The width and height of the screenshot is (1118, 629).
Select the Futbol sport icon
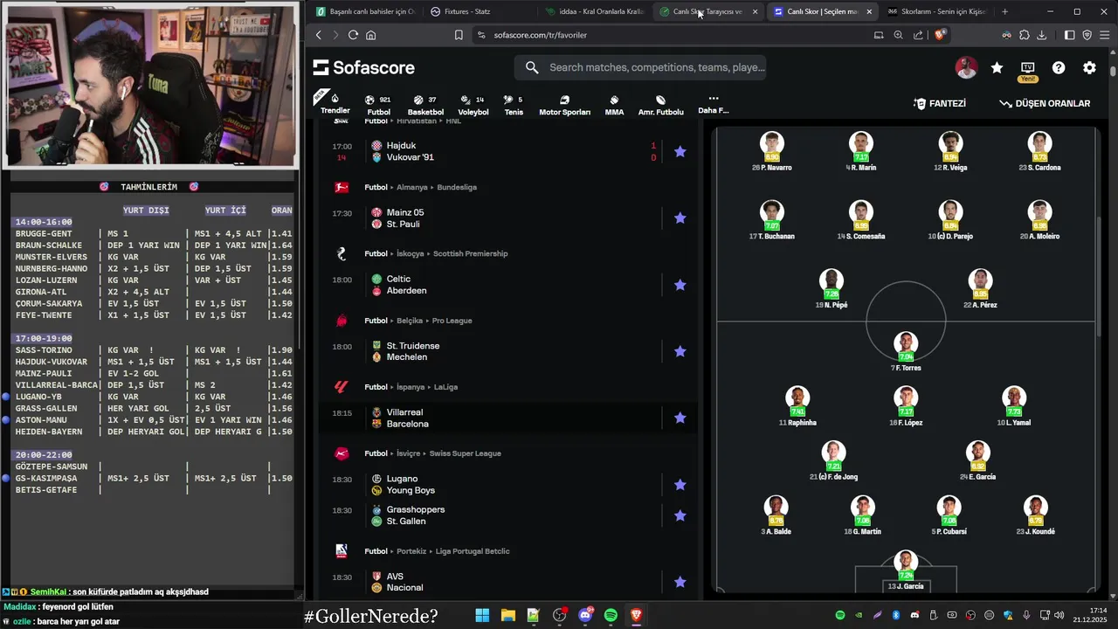(378, 105)
